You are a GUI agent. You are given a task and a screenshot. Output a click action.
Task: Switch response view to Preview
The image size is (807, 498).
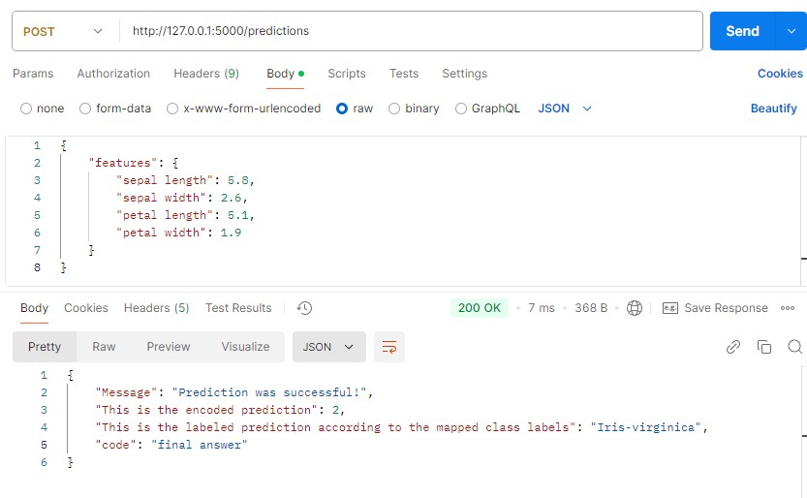(169, 347)
